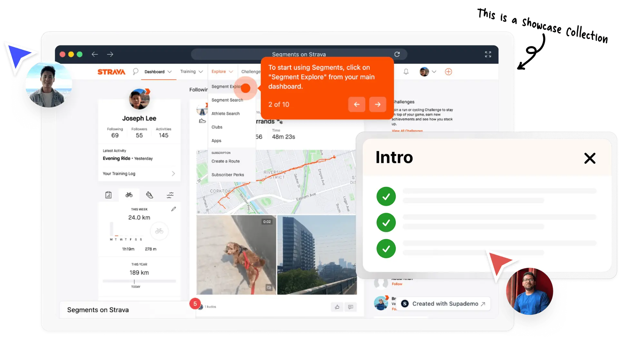Image resolution: width=619 pixels, height=337 pixels.
Task: Select the swimming waves stats icon
Action: click(x=170, y=195)
